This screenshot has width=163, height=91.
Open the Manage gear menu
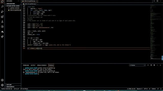pyautogui.click(x=2, y=85)
